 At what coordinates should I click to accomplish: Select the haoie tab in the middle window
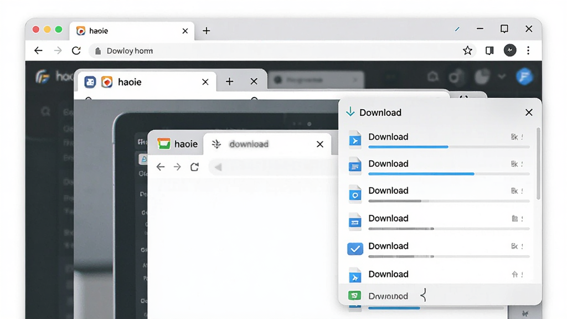pos(130,82)
